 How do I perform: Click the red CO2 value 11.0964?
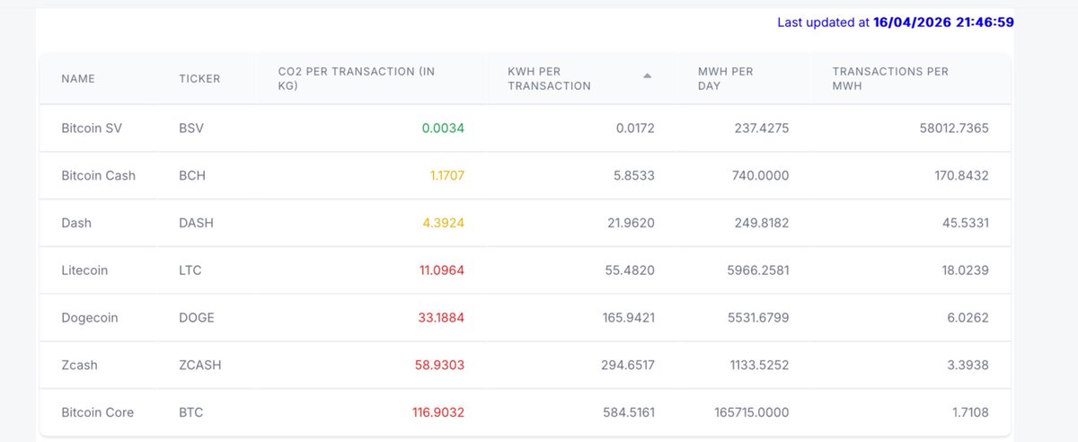[x=442, y=270]
